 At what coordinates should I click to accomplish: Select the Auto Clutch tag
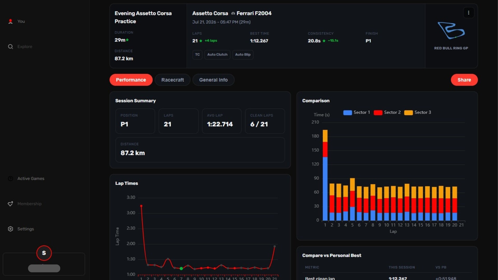(x=217, y=55)
